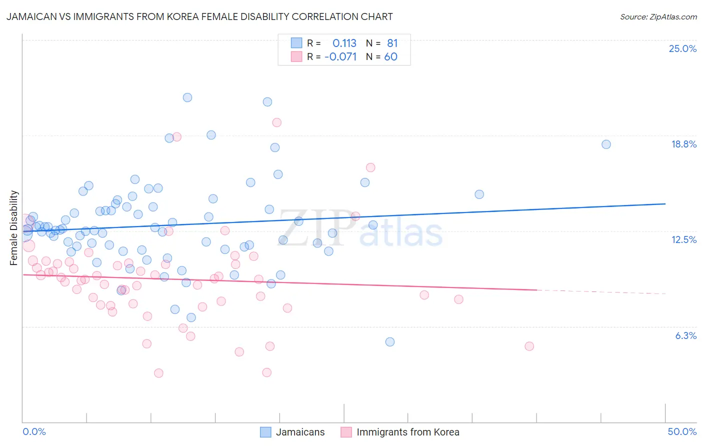The height and width of the screenshot is (446, 703).
Task: Click the blue Jamaicans legend swatch at bottom
Action: tap(265, 432)
